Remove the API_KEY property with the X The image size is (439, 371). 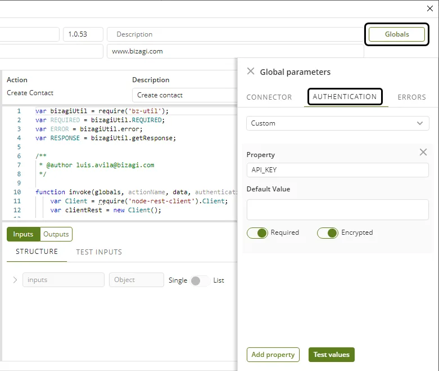(x=423, y=152)
